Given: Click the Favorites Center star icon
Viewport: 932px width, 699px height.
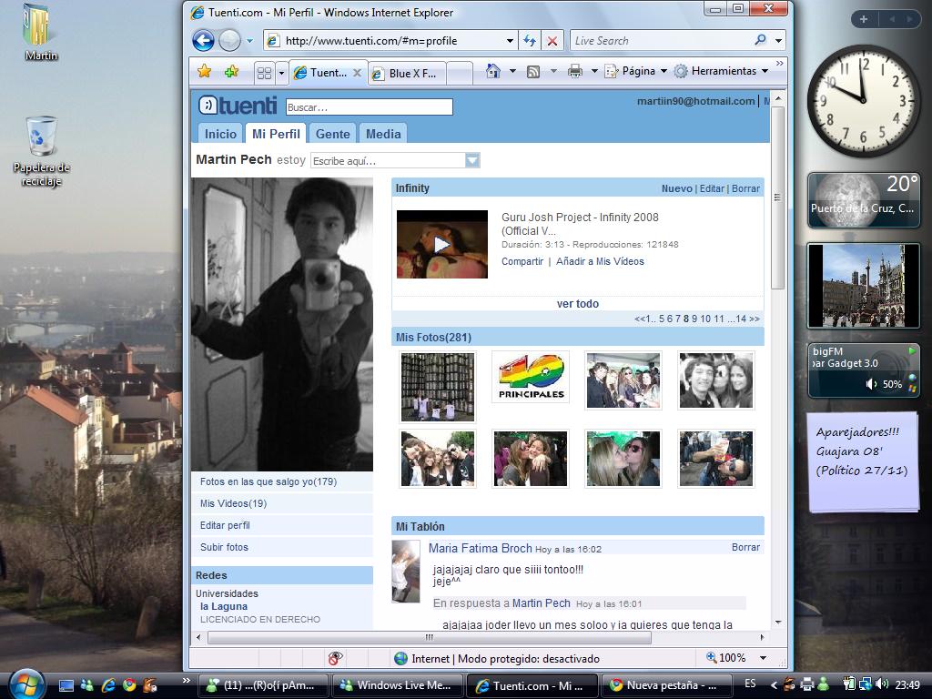Looking at the screenshot, I should point(205,72).
